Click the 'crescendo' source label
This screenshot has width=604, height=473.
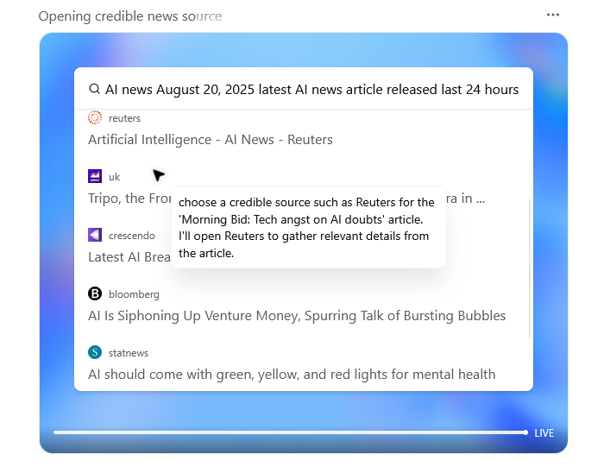point(132,236)
